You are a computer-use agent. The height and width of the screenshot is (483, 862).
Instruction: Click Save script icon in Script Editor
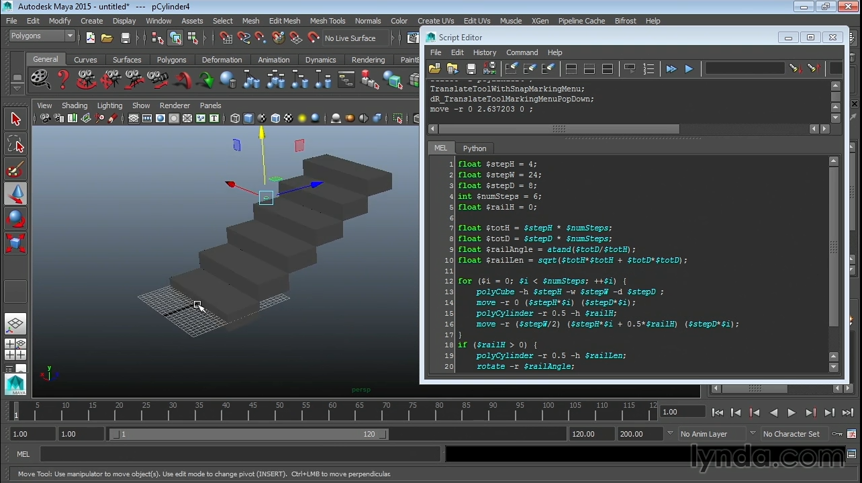(471, 69)
